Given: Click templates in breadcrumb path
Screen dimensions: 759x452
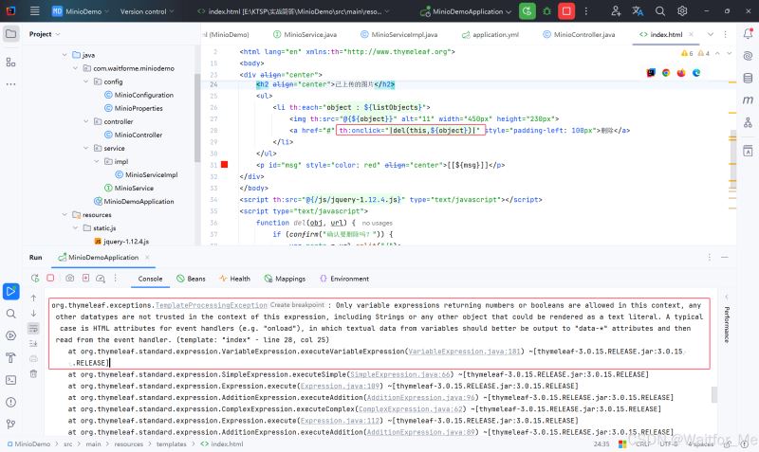Looking at the screenshot, I should (171, 443).
